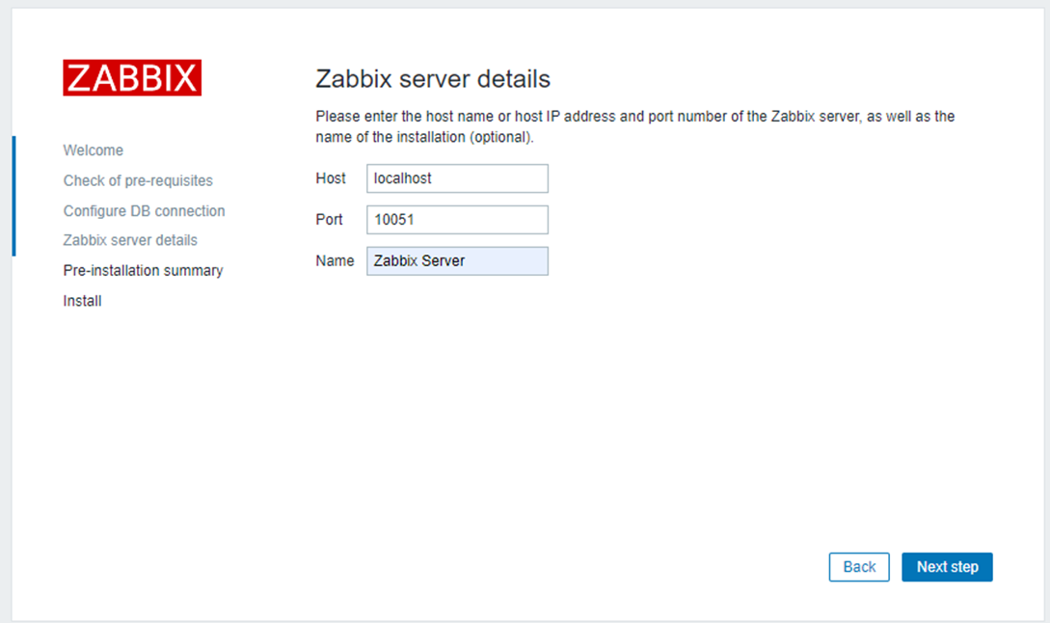Select the Install step in sidebar
The image size is (1050, 623).
pyautogui.click(x=83, y=301)
